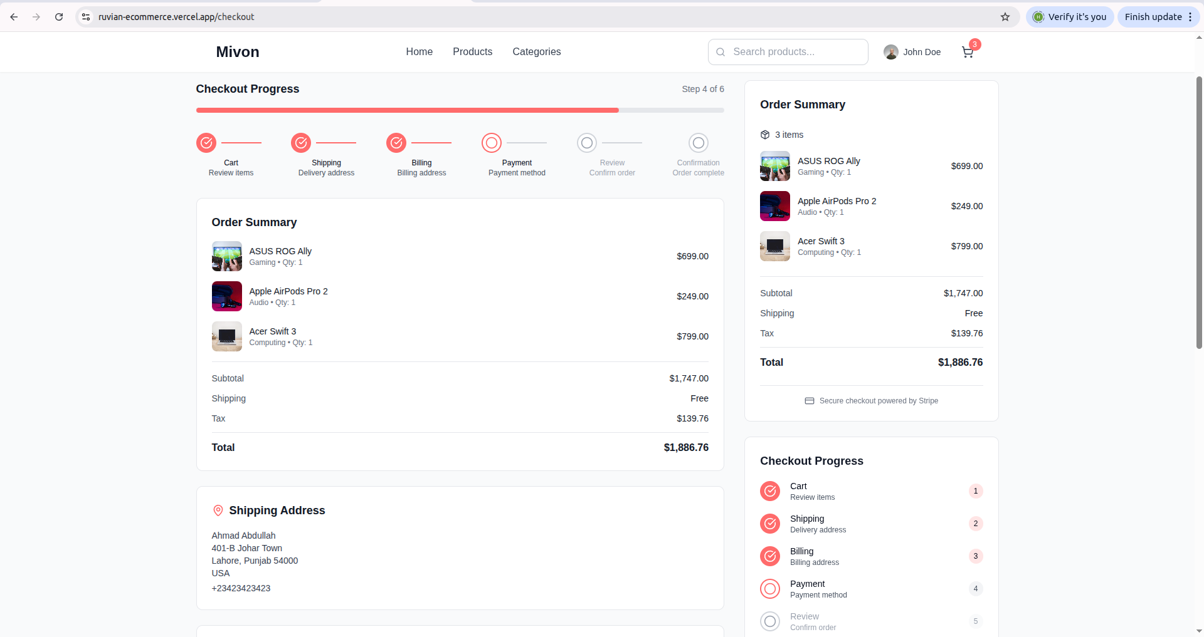
Task: Click the card icon near Secure checkout
Action: coord(810,401)
